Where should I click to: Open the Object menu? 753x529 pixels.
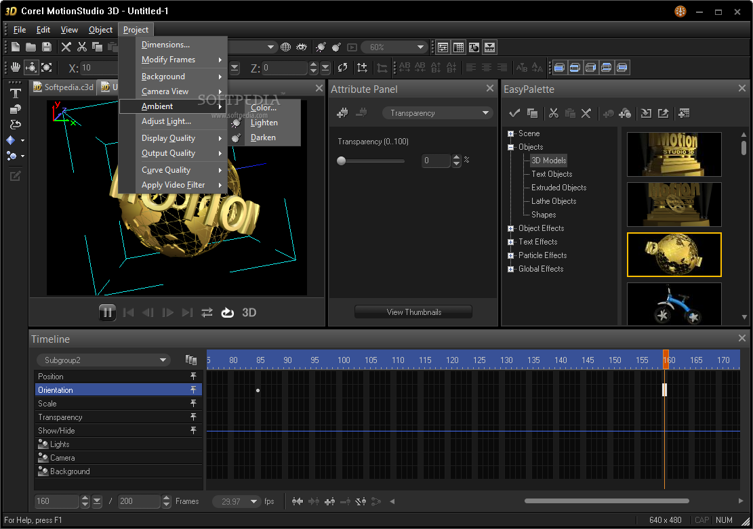click(100, 30)
